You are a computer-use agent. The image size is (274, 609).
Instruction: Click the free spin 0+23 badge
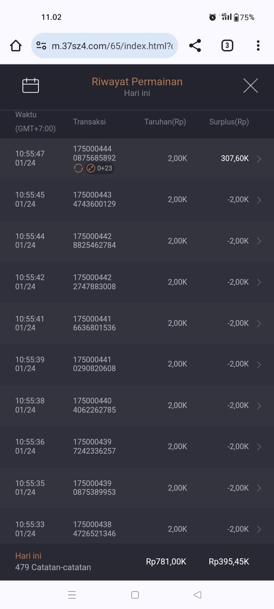(x=100, y=168)
